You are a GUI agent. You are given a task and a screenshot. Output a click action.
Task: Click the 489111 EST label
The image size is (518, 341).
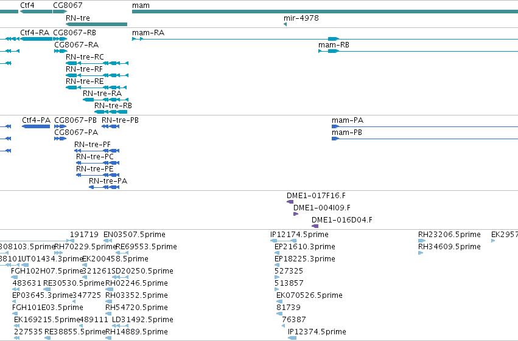tap(94, 320)
